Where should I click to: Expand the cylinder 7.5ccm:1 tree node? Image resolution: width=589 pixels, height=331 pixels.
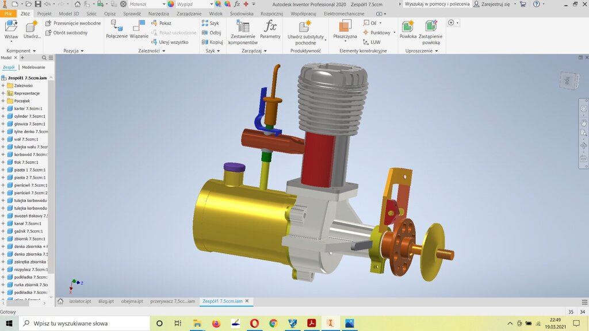point(3,116)
